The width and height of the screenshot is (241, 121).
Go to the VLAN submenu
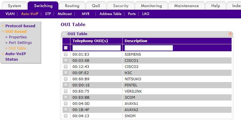[10, 14]
